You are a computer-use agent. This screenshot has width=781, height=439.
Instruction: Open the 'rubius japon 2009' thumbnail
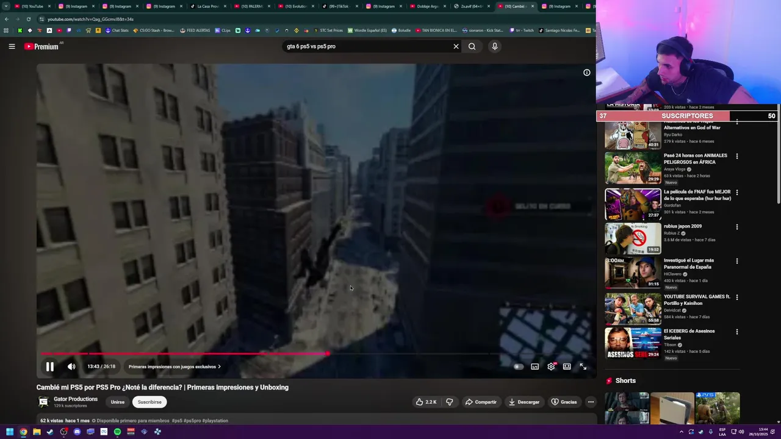(633, 238)
